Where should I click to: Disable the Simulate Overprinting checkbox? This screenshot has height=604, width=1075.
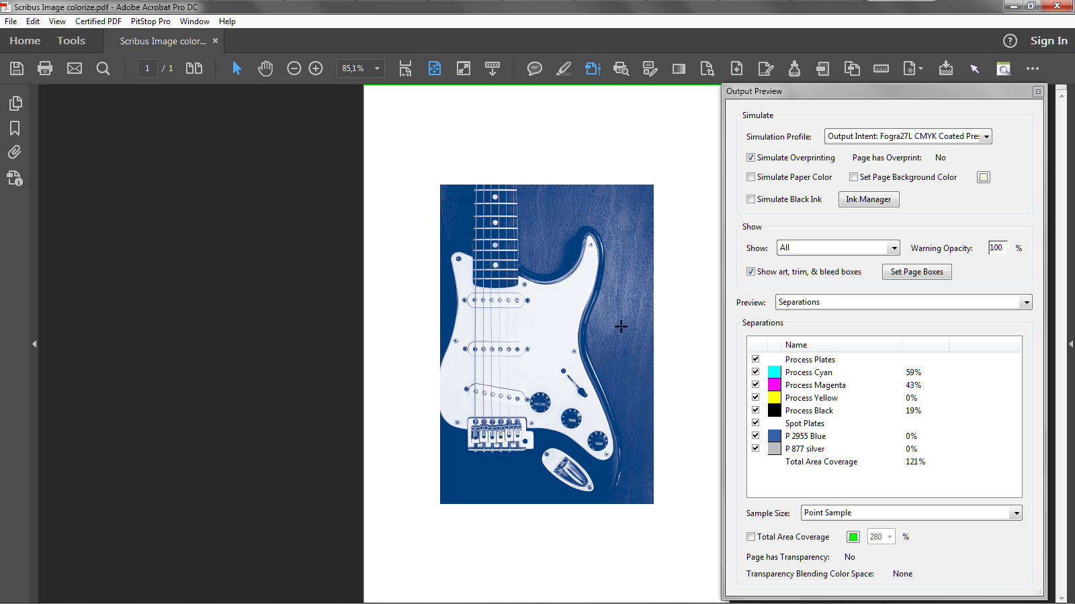click(x=750, y=158)
